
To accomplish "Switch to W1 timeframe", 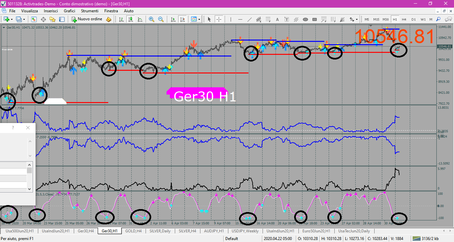I will [x=423, y=19].
